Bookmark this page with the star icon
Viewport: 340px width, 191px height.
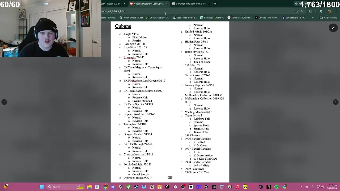point(302,11)
